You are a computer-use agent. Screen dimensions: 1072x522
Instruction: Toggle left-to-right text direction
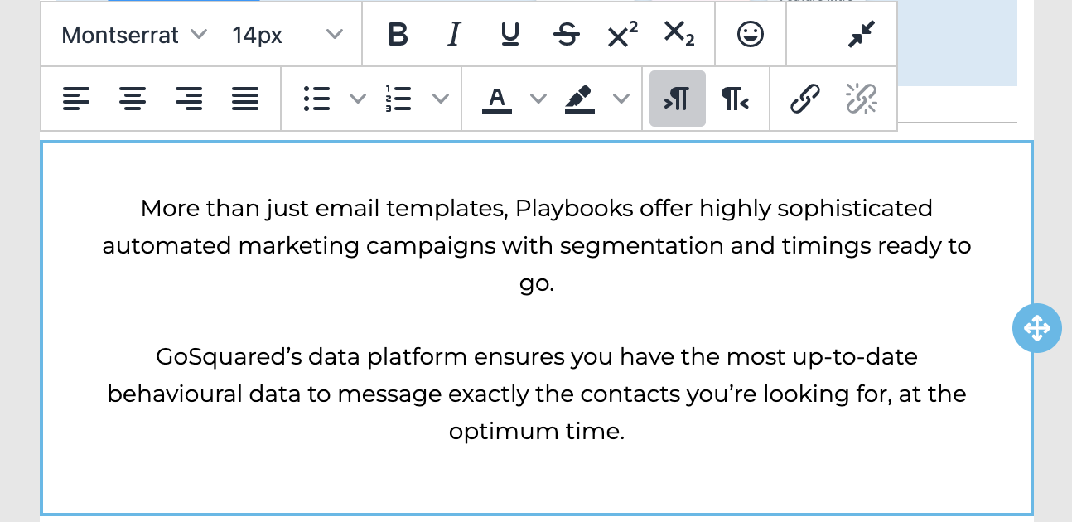tap(678, 99)
